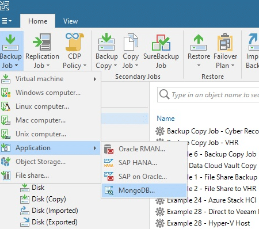The height and width of the screenshot is (229, 259).
Task: Choose SAP on Oracle submenu entry
Action: click(144, 177)
